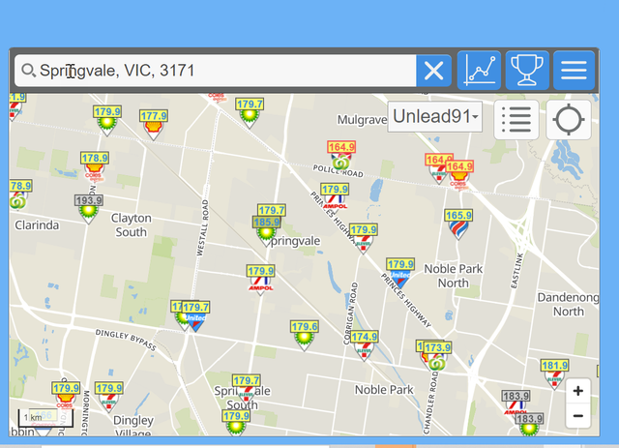Select Coles Express station priced 178.9
Viewport: 619px width, 448px height.
(x=95, y=166)
